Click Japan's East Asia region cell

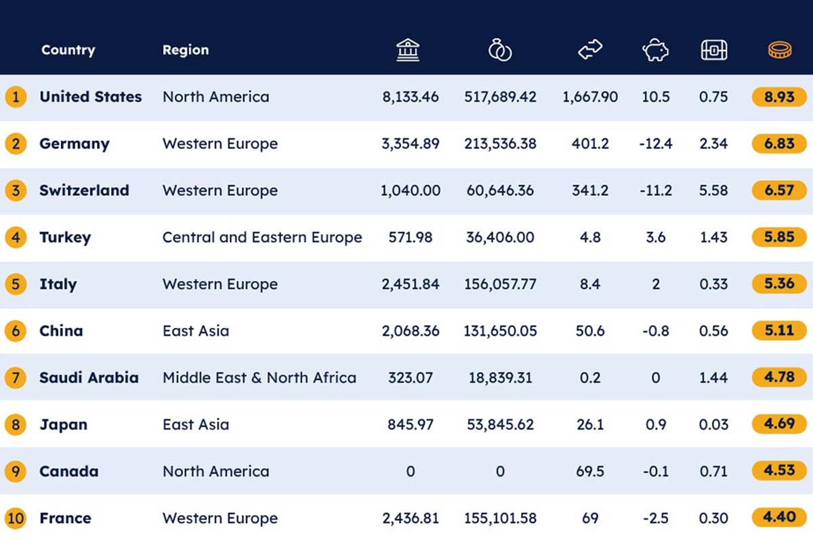pos(196,425)
